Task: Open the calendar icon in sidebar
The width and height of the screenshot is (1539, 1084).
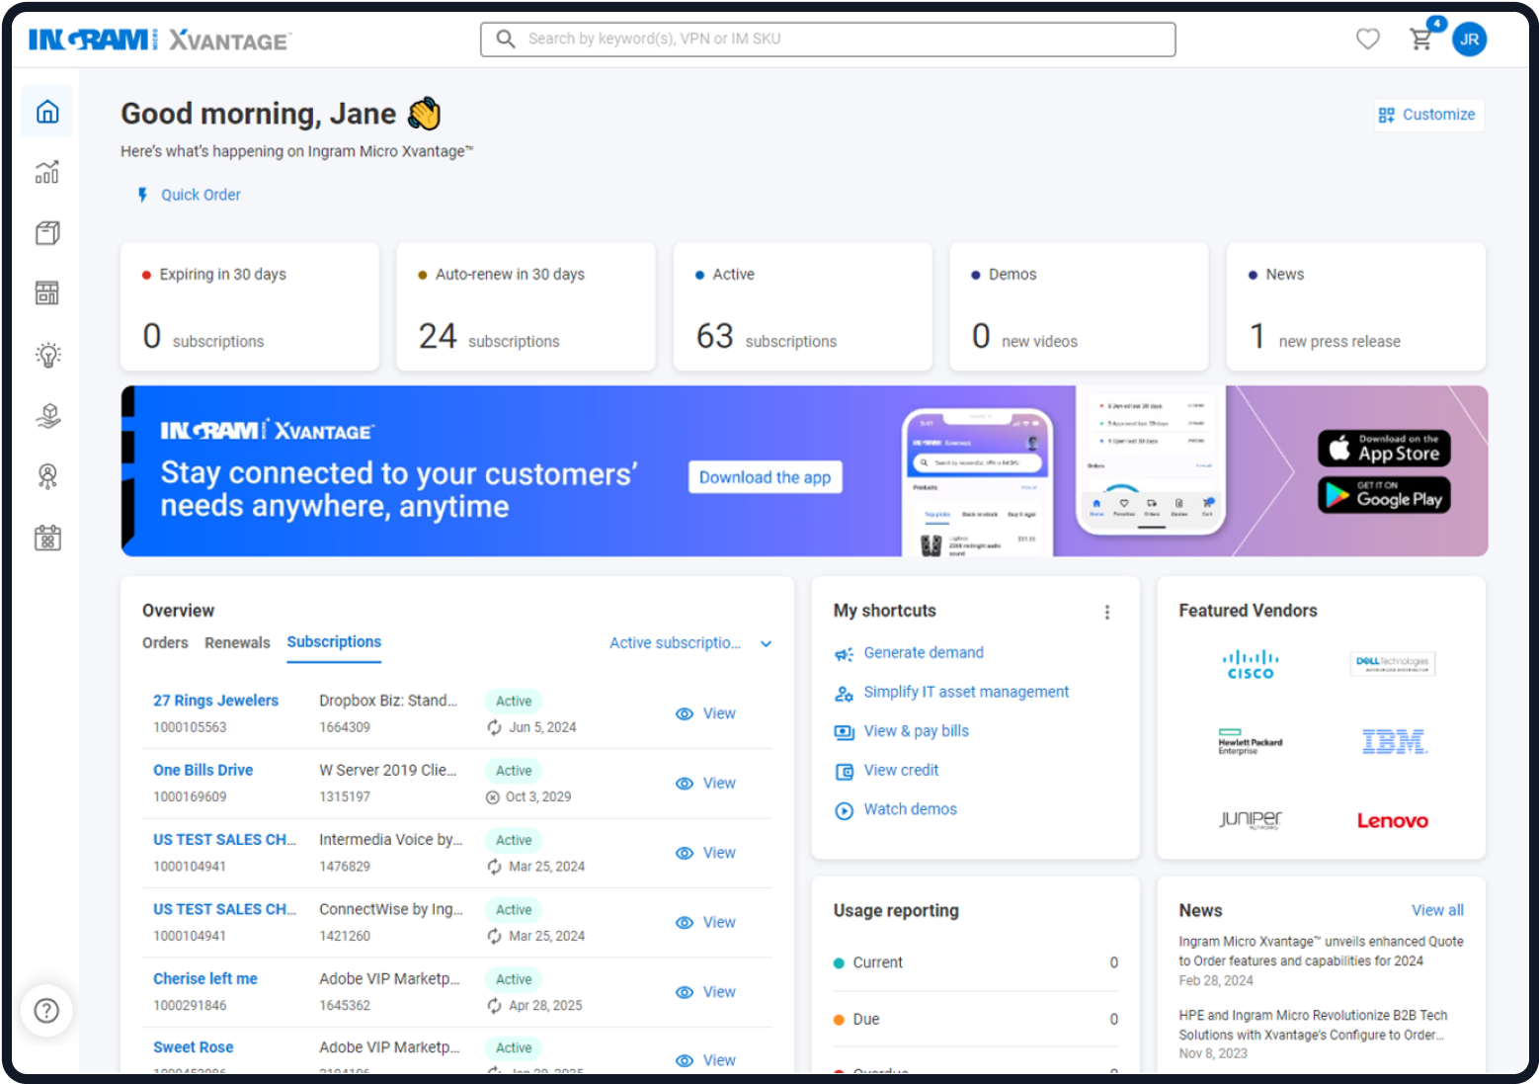Action: click(x=47, y=538)
